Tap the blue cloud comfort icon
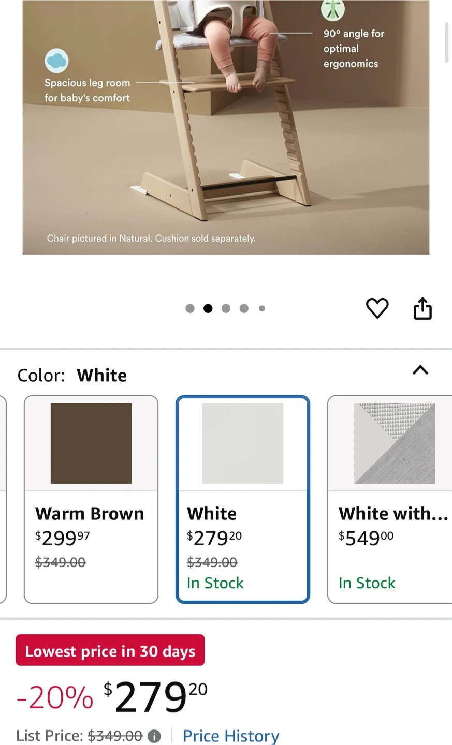This screenshot has height=745, width=452. click(x=56, y=61)
